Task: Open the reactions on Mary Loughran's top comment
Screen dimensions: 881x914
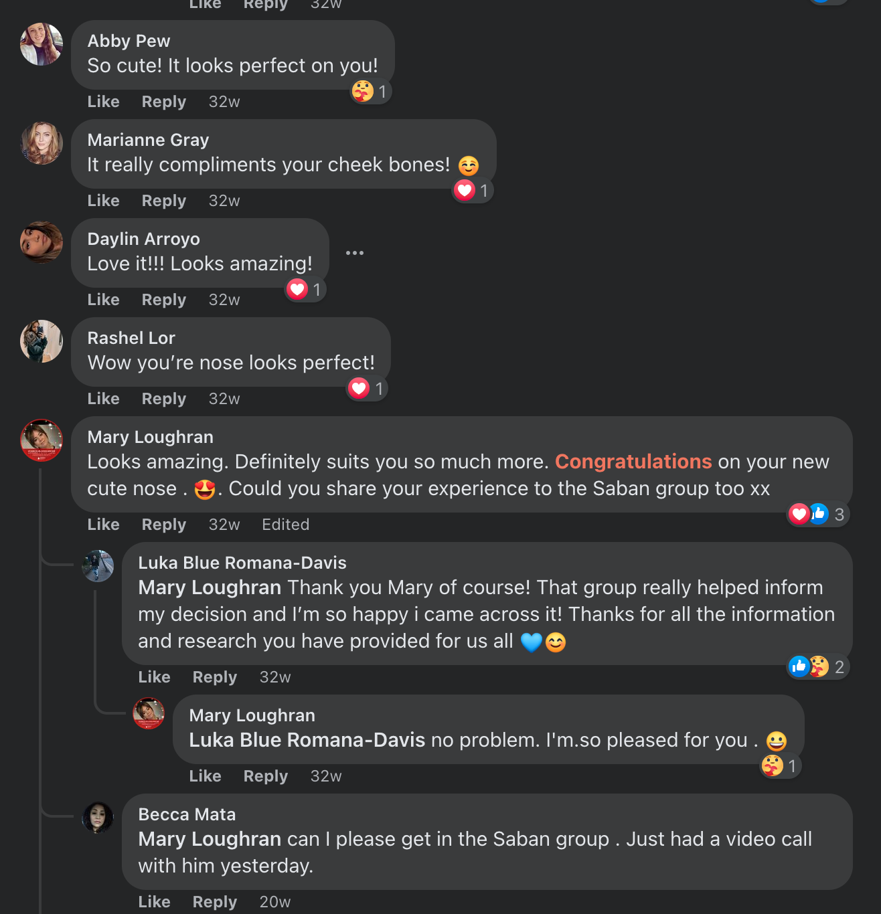Action: point(818,514)
